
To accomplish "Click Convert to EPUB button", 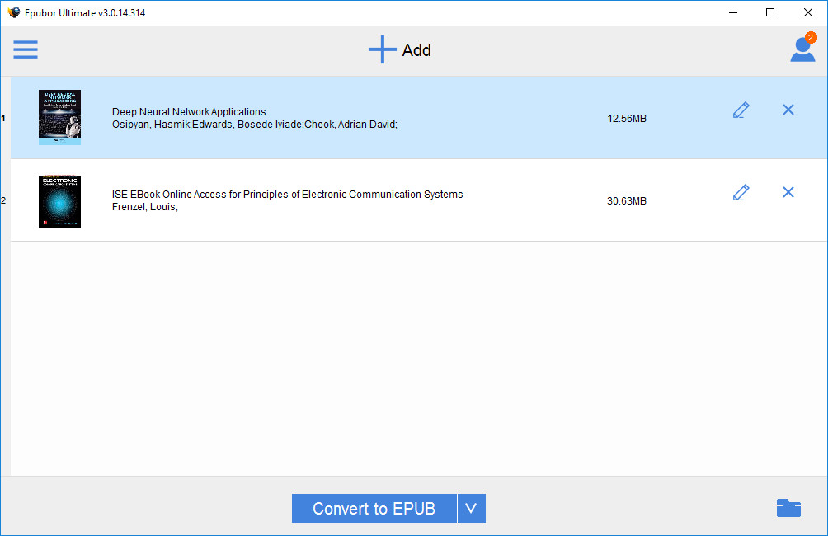I will 374,508.
